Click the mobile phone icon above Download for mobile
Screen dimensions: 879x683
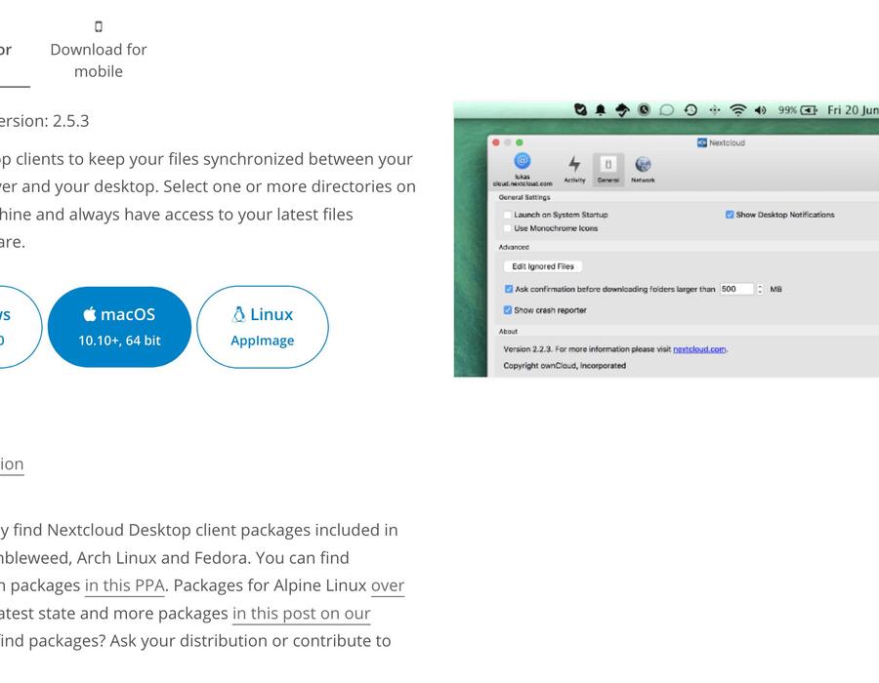click(99, 26)
